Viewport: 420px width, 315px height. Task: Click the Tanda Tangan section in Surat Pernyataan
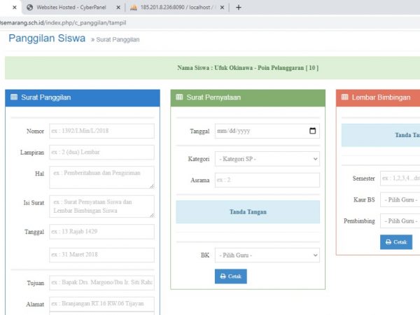pos(248,212)
